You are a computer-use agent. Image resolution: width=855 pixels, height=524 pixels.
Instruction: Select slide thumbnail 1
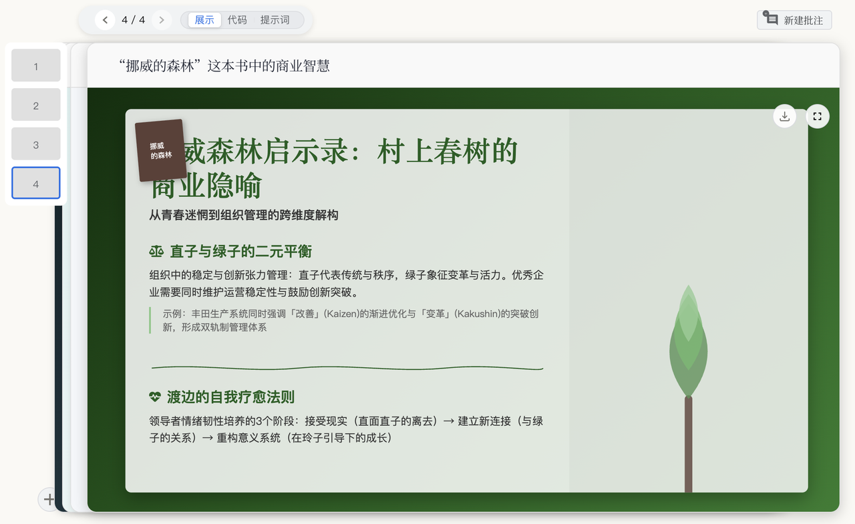pos(36,66)
